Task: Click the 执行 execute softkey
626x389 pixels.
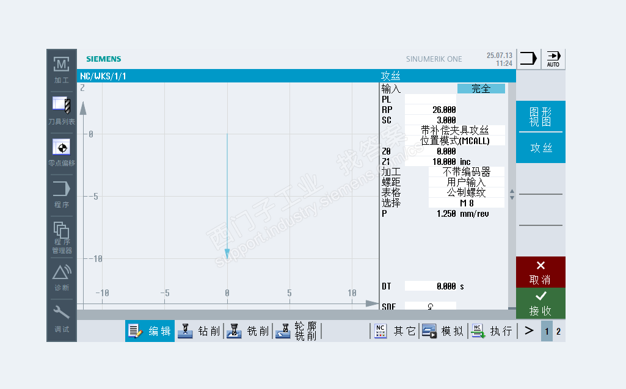Action: tap(492, 331)
